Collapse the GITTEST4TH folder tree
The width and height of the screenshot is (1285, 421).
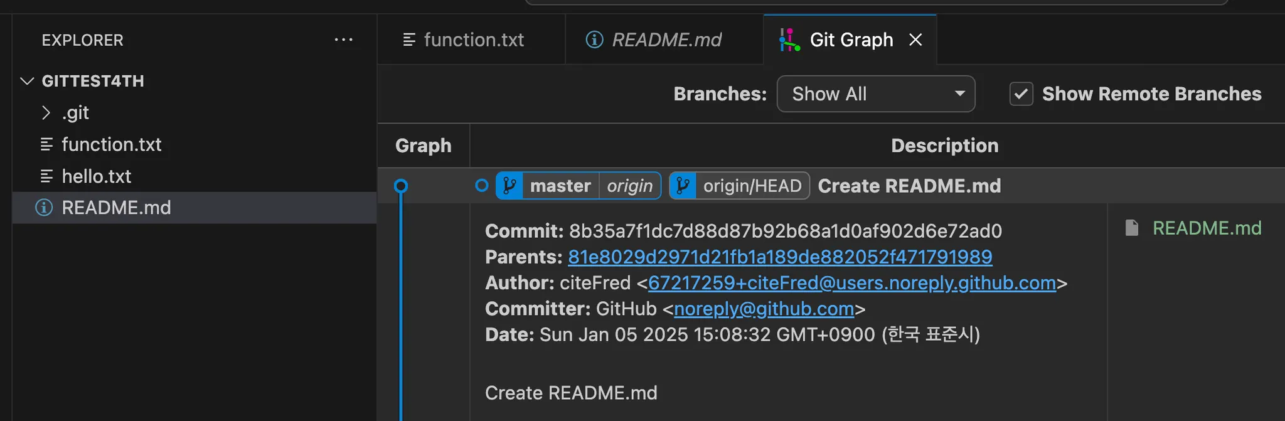27,81
